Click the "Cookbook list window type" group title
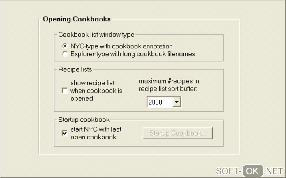Viewport: 286px width, 178px height. pos(96,35)
